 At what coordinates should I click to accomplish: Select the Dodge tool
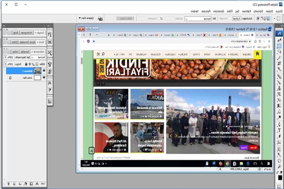coord(279,118)
